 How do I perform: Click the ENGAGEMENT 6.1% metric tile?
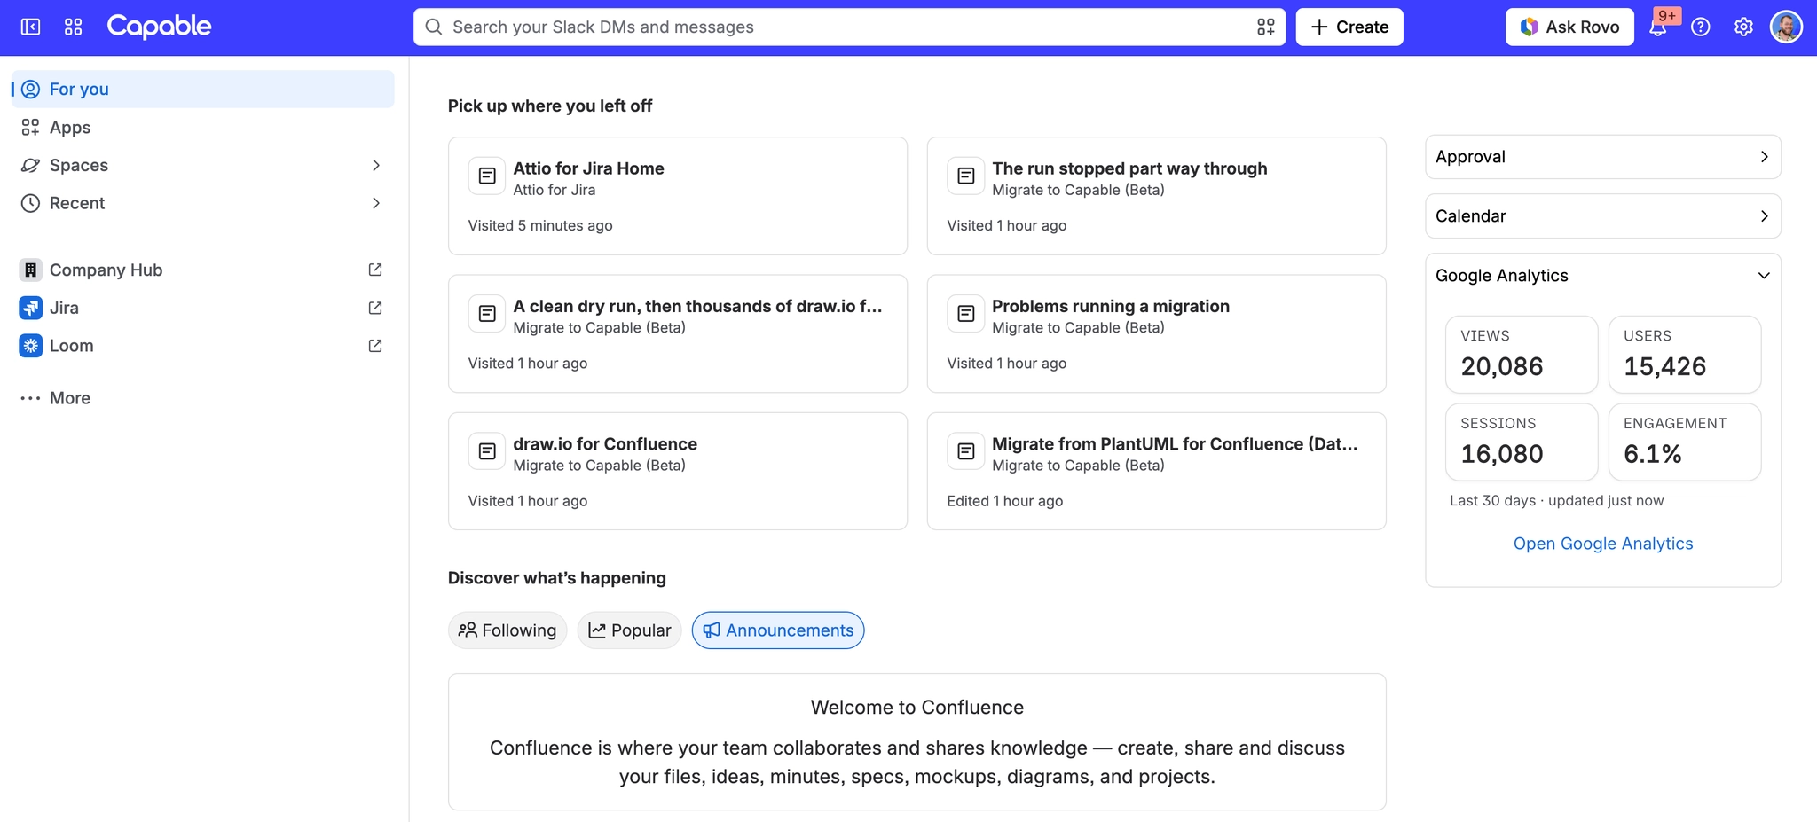[x=1685, y=442]
